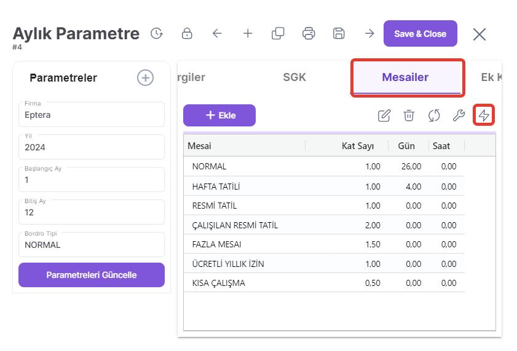This screenshot has height=351, width=517.
Task: Go to previous record with left arrow
Action: (217, 34)
